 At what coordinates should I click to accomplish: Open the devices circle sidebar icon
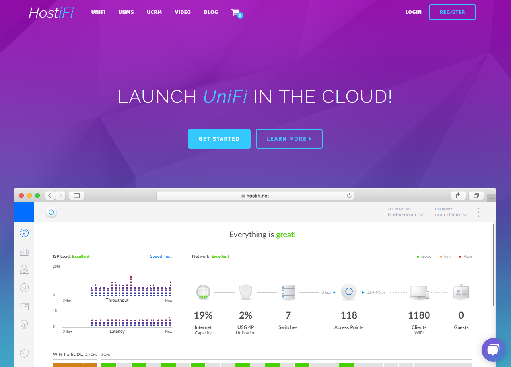pos(24,288)
